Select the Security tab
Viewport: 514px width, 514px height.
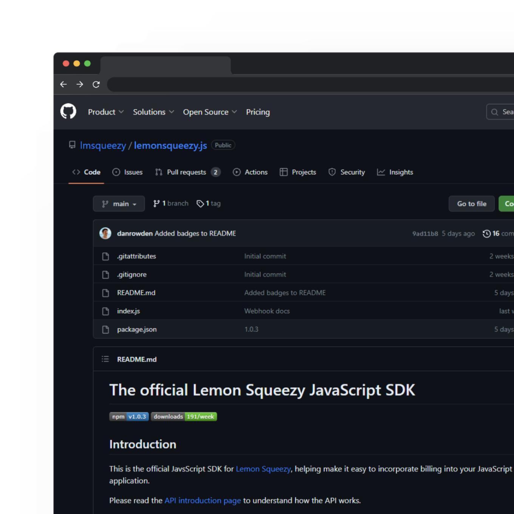point(352,172)
